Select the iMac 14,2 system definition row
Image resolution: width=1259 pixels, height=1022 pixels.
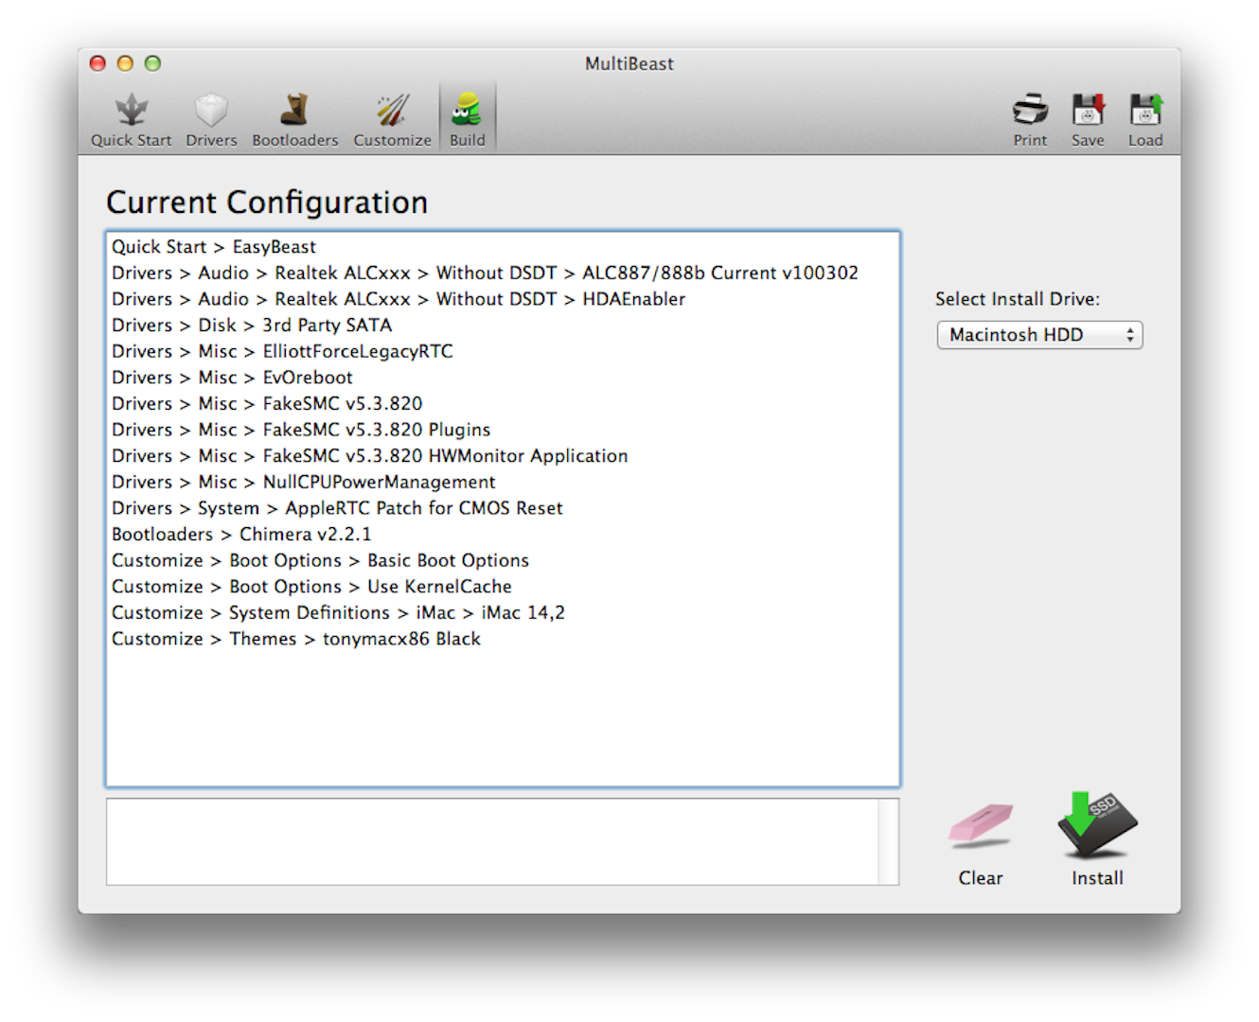point(503,613)
